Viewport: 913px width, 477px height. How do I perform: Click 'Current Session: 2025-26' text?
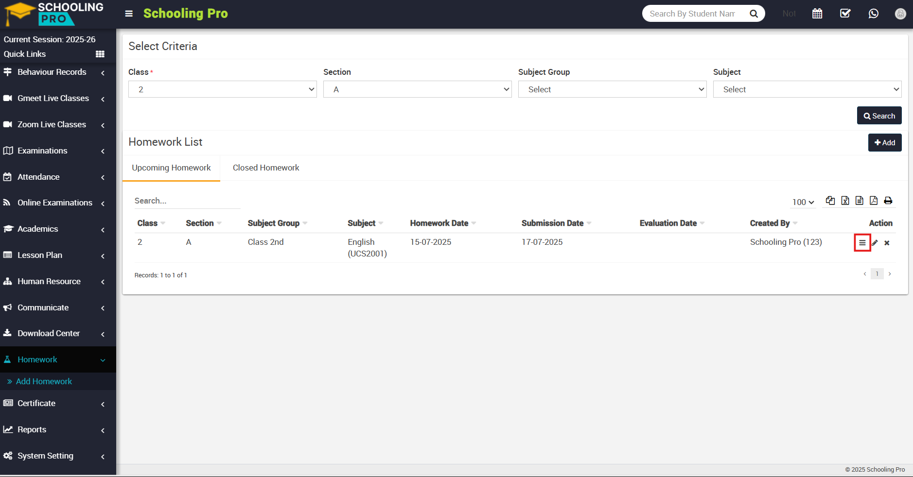coord(50,39)
